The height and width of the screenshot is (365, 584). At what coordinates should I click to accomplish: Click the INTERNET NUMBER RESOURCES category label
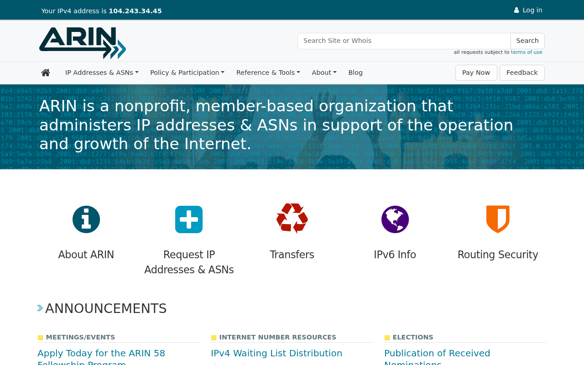[x=277, y=337]
